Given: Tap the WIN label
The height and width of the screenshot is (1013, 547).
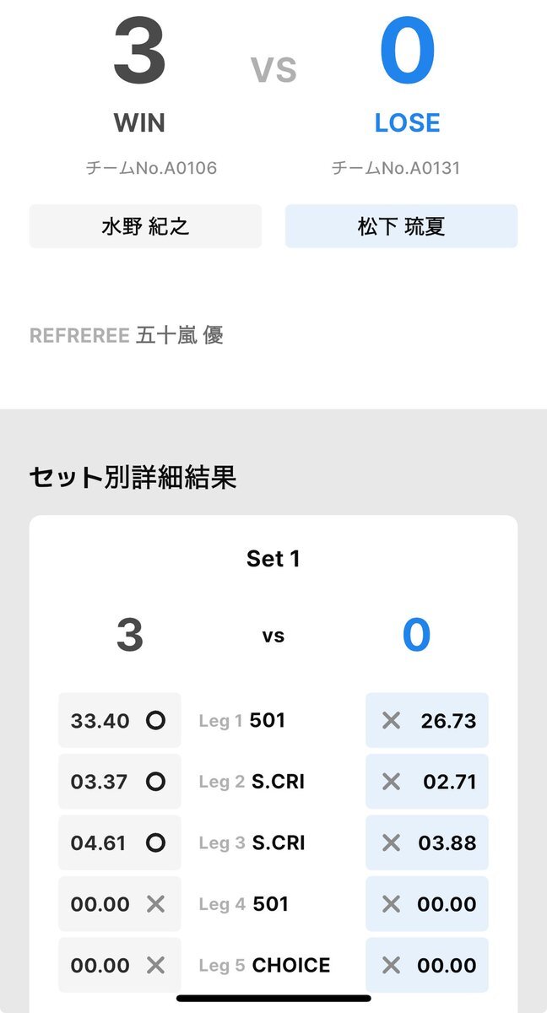Looking at the screenshot, I should pos(139,123).
